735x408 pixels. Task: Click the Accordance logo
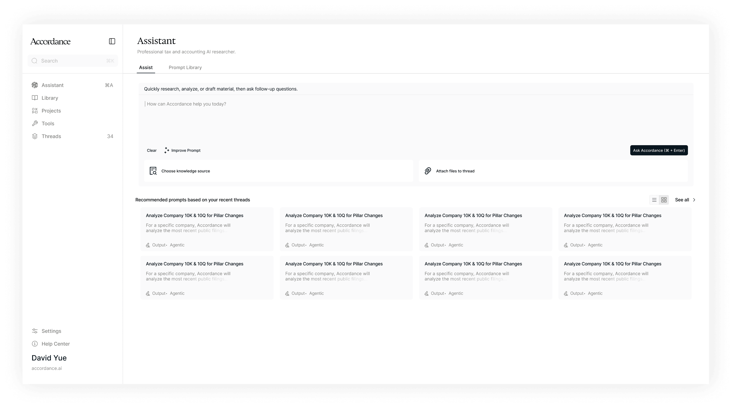[x=51, y=41]
